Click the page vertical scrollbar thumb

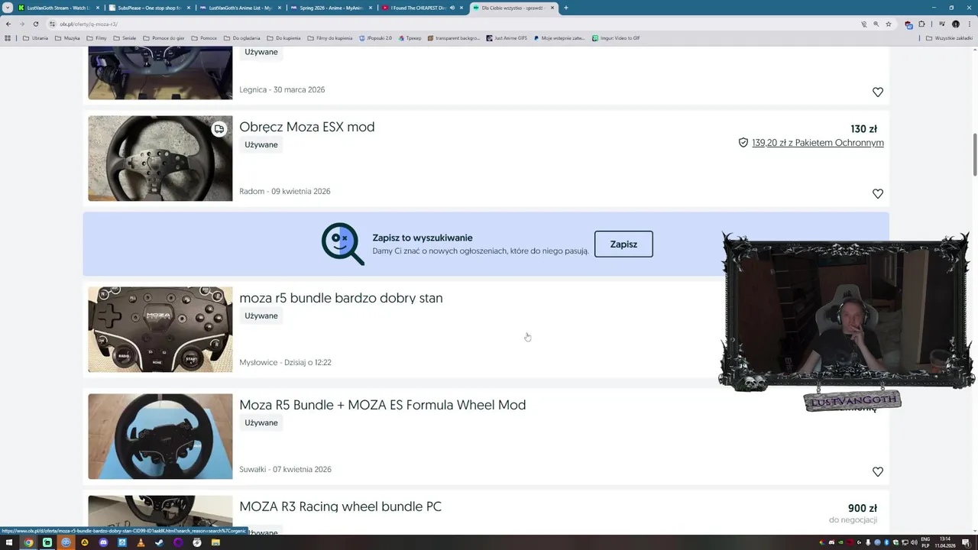tap(974, 155)
